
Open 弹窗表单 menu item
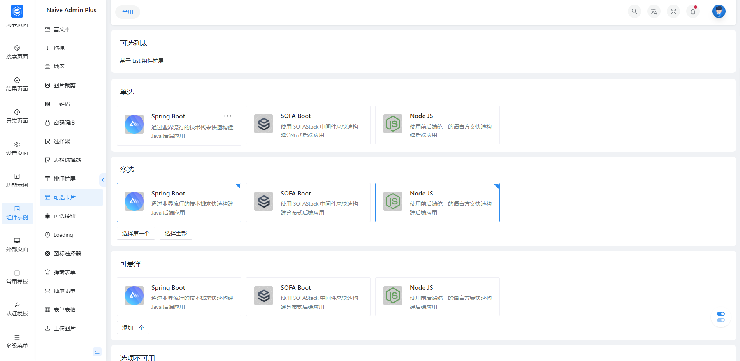coord(71,272)
